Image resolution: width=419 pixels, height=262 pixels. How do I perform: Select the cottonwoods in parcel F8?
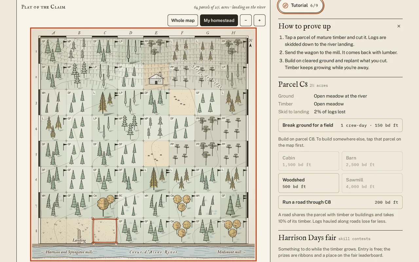[182, 229]
